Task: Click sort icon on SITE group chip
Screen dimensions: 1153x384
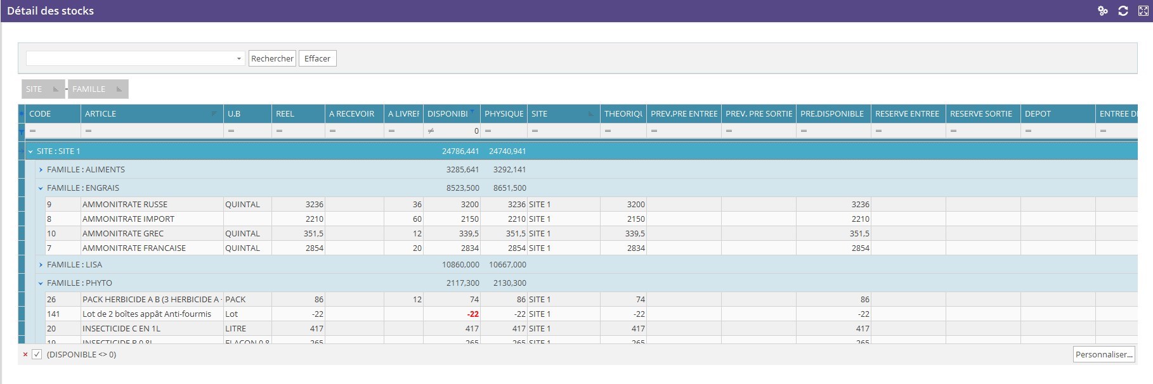Action: [x=56, y=89]
